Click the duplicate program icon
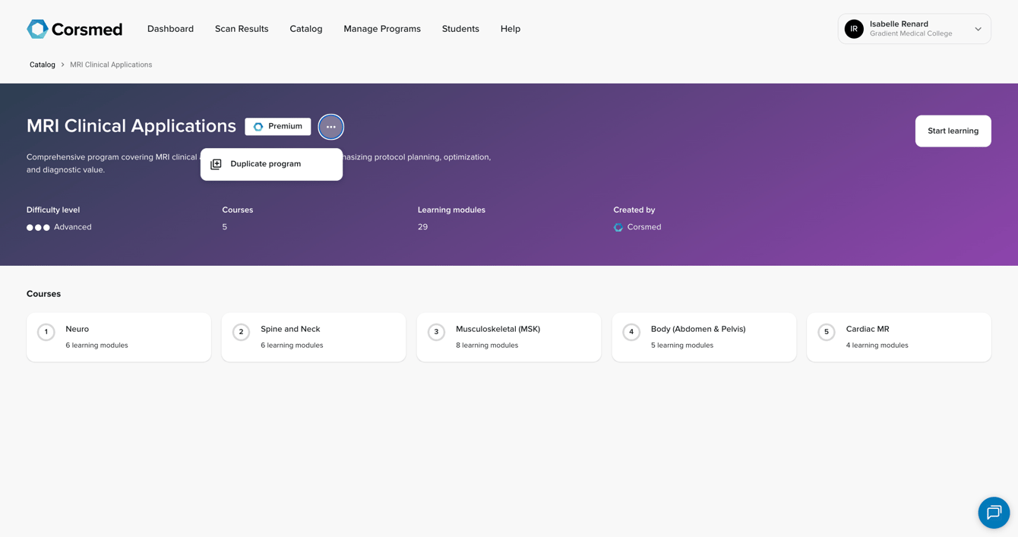The height and width of the screenshot is (537, 1018). pyautogui.click(x=217, y=164)
